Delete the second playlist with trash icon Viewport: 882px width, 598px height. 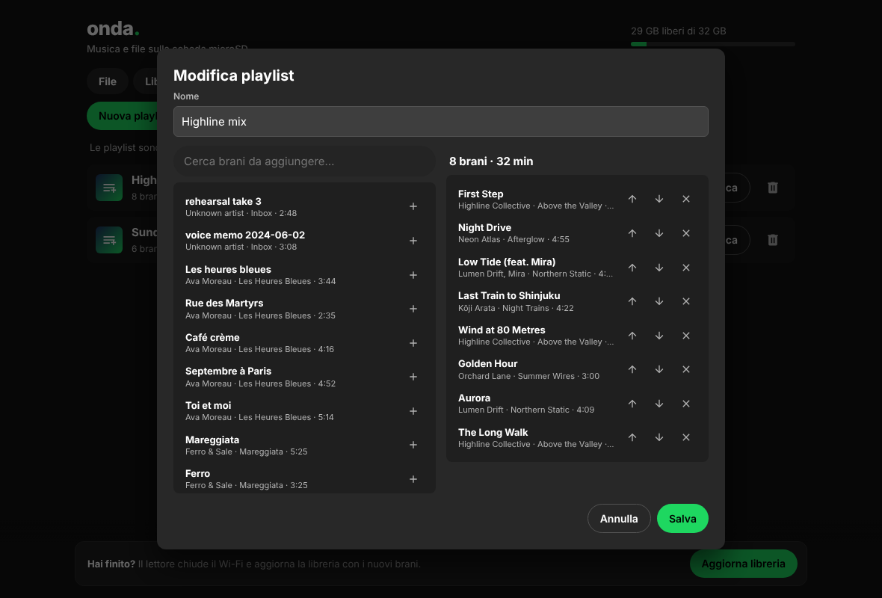(x=772, y=240)
